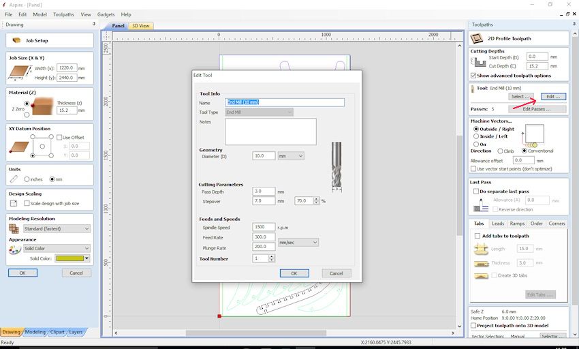Click the Create 3D tabs icon
Screen dimensions: 579x349
point(481,276)
